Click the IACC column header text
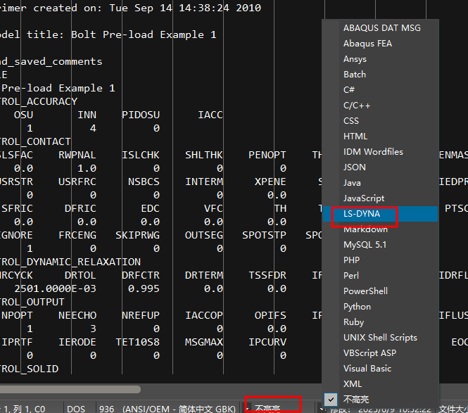 click(210, 115)
